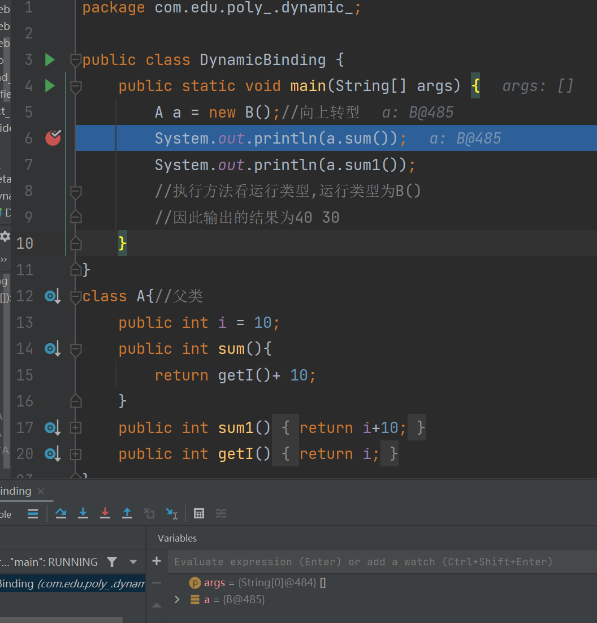Image resolution: width=597 pixels, height=623 pixels.
Task: Open the thread selector dropdown arrow
Action: coord(133,562)
